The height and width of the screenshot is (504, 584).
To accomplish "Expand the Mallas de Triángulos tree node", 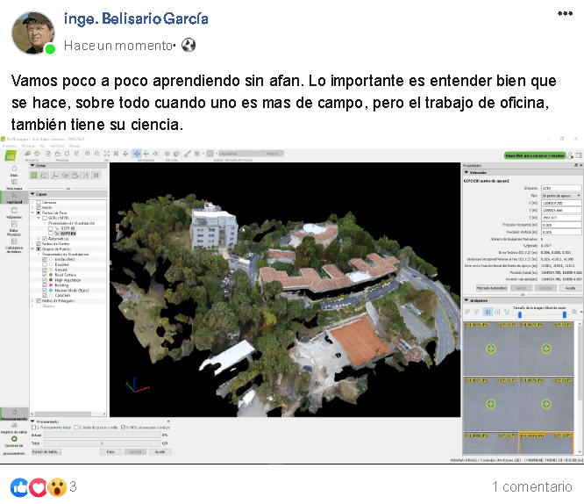I will click(32, 300).
